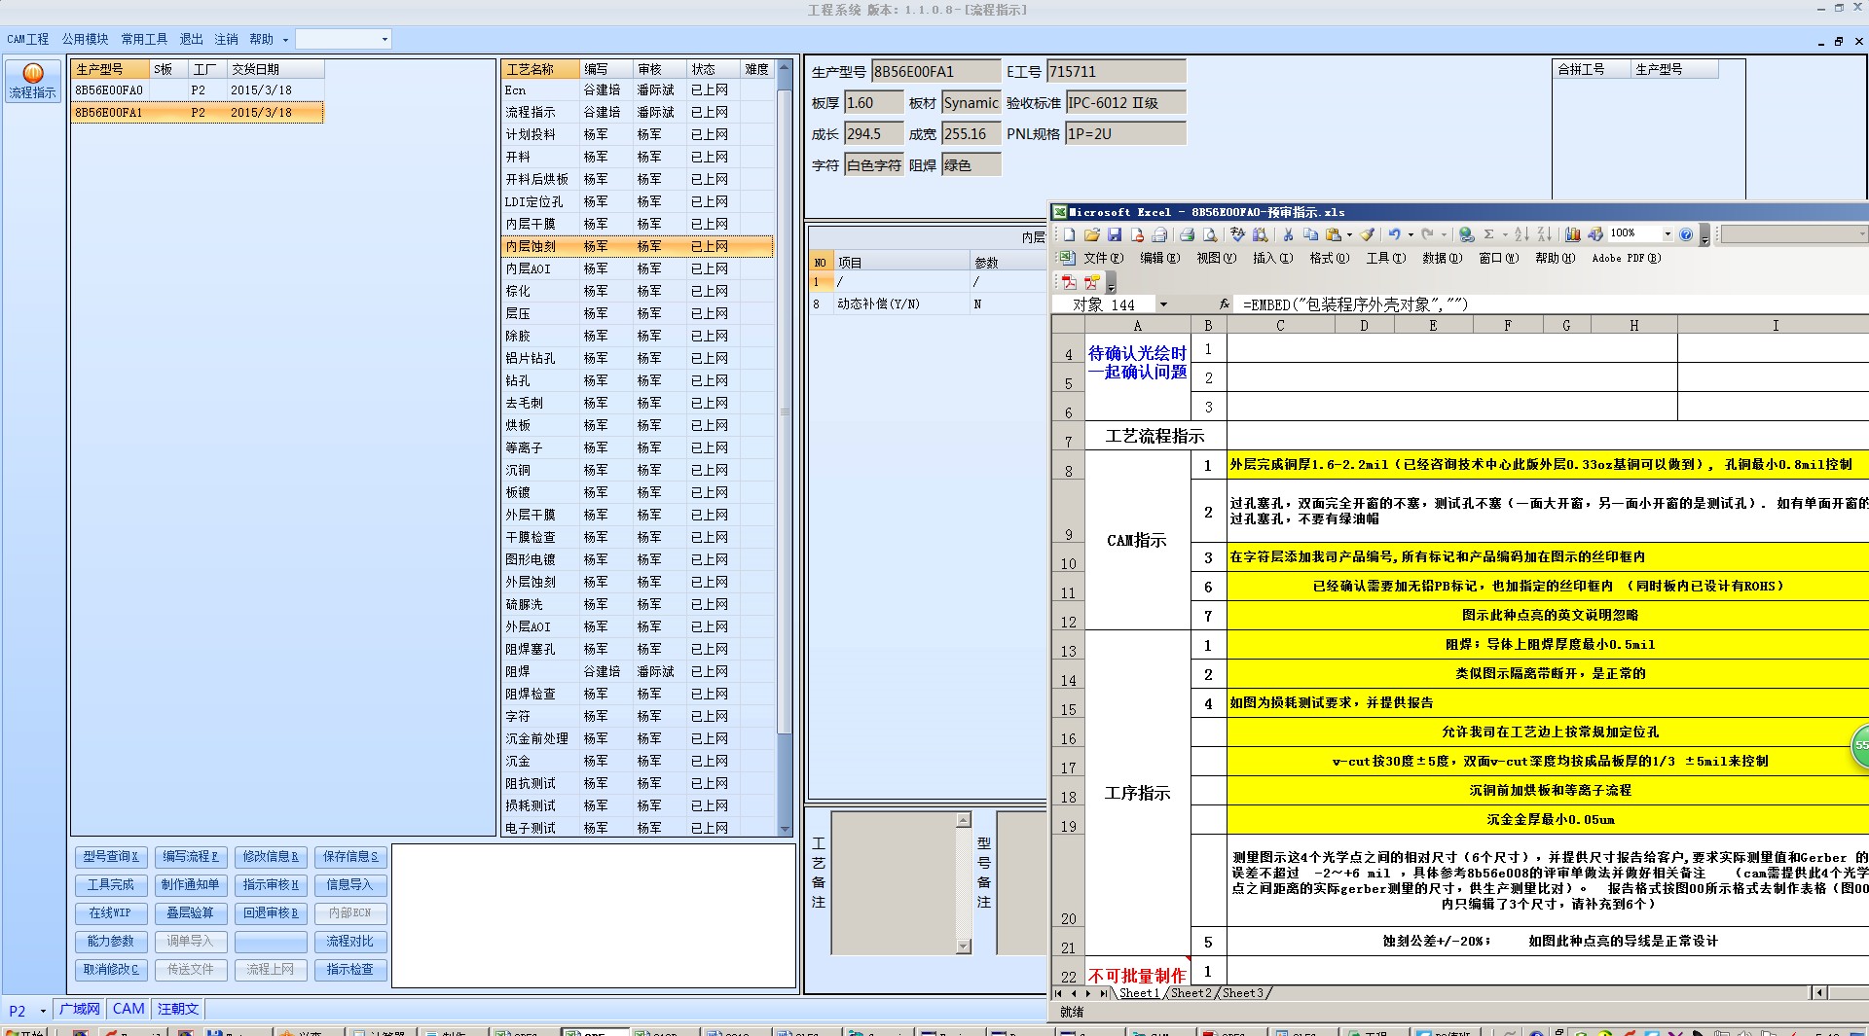This screenshot has height=1036, width=1869.
Task: Click the Save floppy disk icon in Excel
Action: [x=1115, y=234]
